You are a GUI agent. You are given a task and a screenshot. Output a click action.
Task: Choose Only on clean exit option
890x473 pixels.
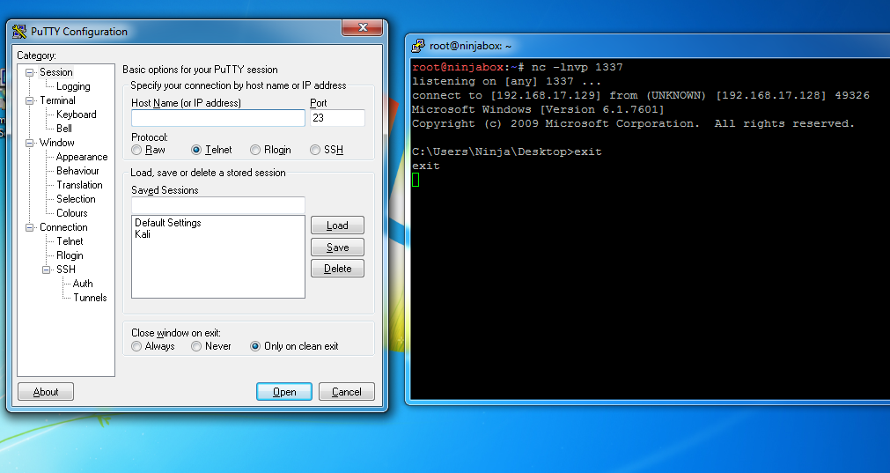[255, 346]
